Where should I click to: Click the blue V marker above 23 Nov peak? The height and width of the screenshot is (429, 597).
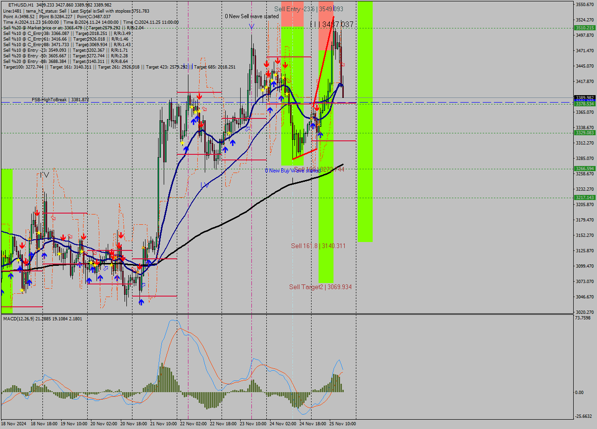tap(251, 27)
